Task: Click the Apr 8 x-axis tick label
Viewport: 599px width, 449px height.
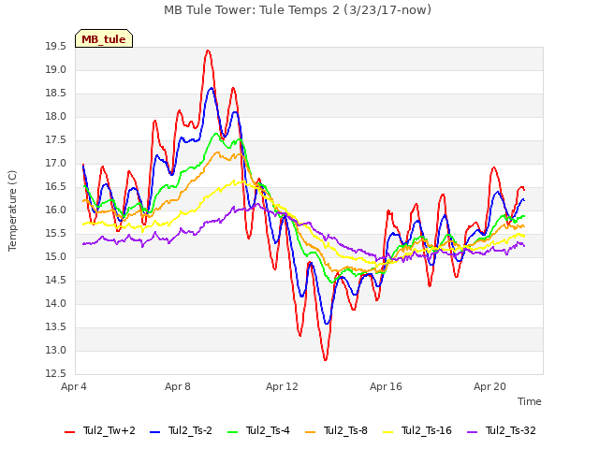Action: point(178,386)
